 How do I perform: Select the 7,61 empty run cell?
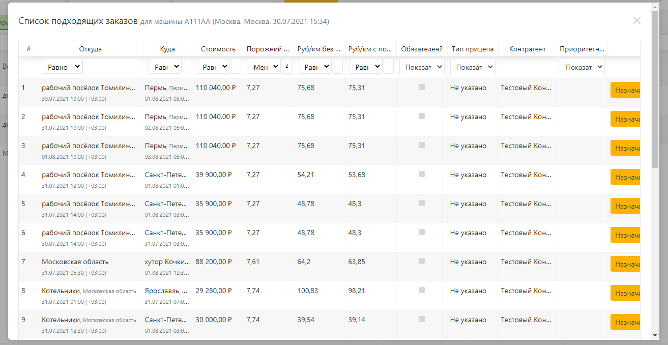coord(269,267)
